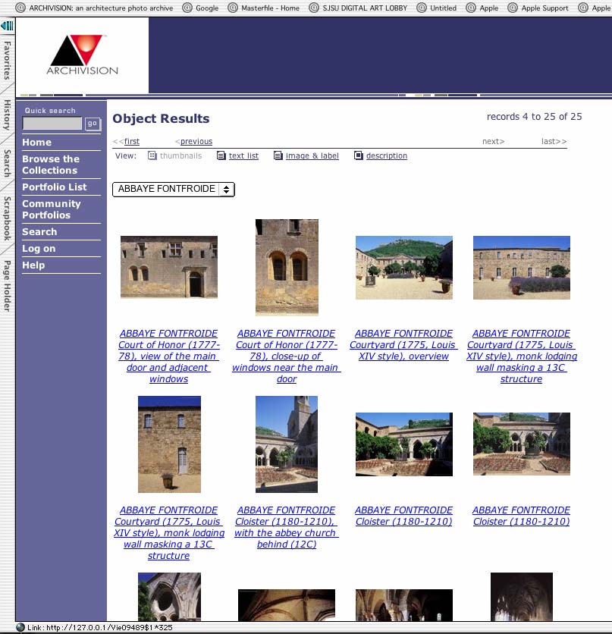This screenshot has width=612, height=634.
Task: Open the Google bookmark
Action: 200,8
